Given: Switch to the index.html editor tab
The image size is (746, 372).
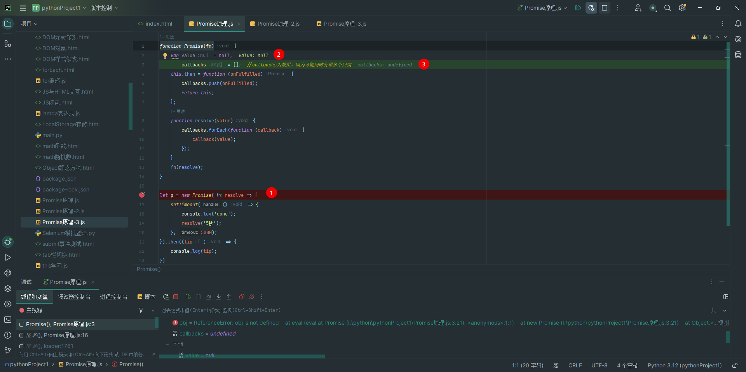Looking at the screenshot, I should 155,24.
